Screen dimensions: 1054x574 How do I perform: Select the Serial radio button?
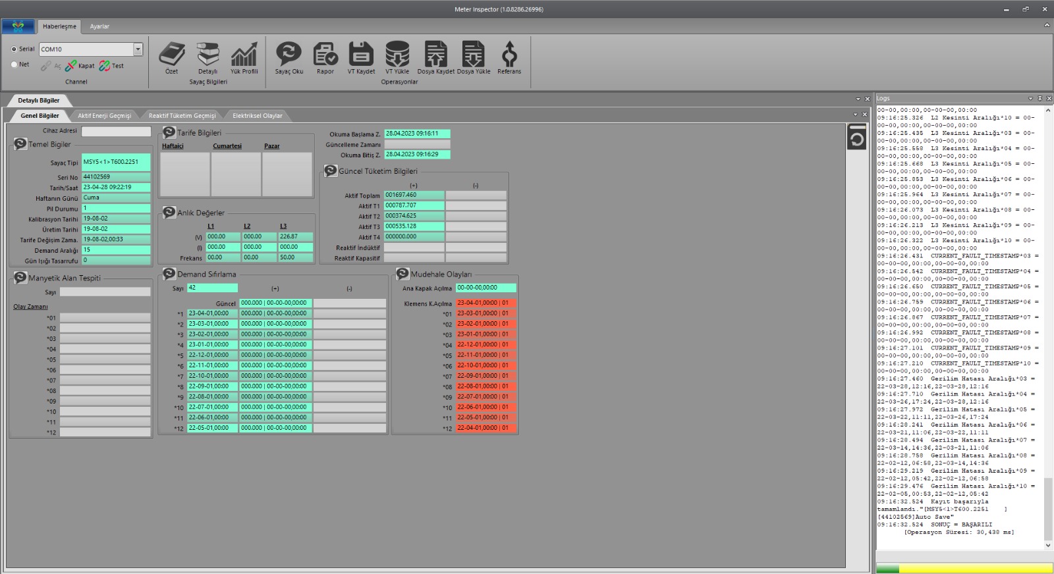14,49
